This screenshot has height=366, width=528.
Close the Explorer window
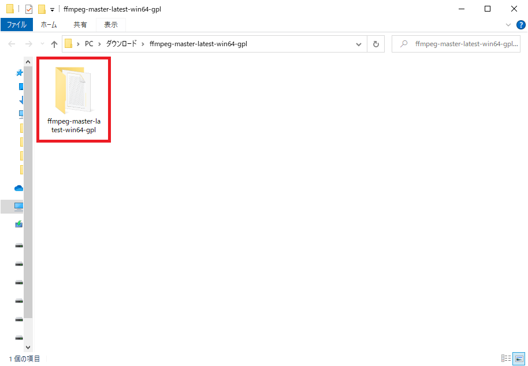click(514, 9)
